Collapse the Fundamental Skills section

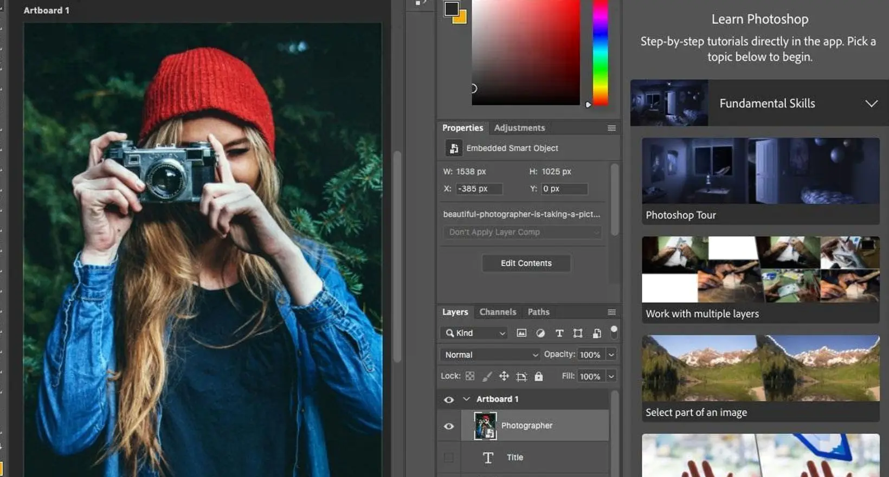coord(871,104)
